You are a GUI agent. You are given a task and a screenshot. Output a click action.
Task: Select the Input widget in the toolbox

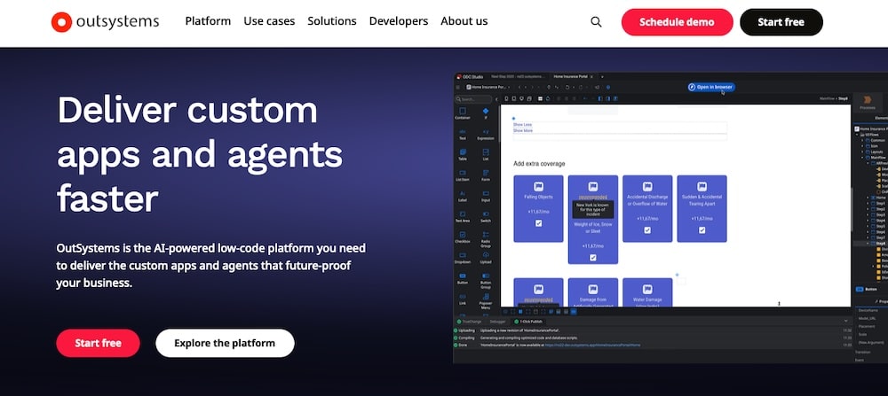coord(486,196)
